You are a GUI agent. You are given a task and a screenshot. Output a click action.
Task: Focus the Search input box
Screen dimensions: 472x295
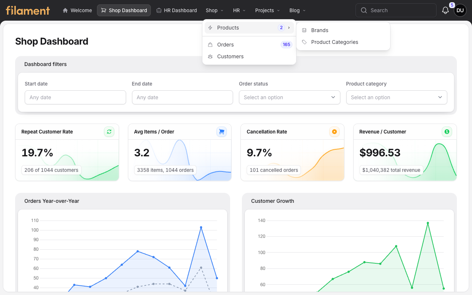(x=396, y=10)
